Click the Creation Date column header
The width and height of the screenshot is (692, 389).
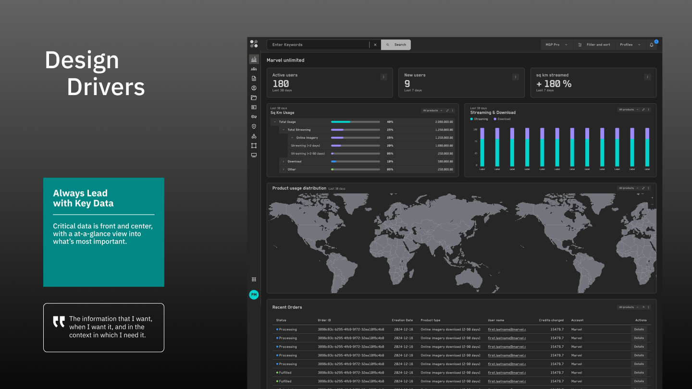402,320
